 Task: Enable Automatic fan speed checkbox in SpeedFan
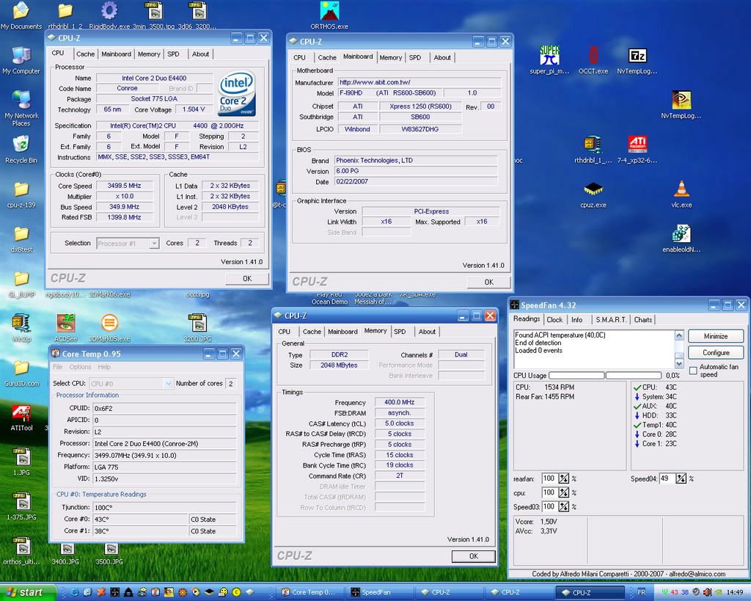click(693, 371)
